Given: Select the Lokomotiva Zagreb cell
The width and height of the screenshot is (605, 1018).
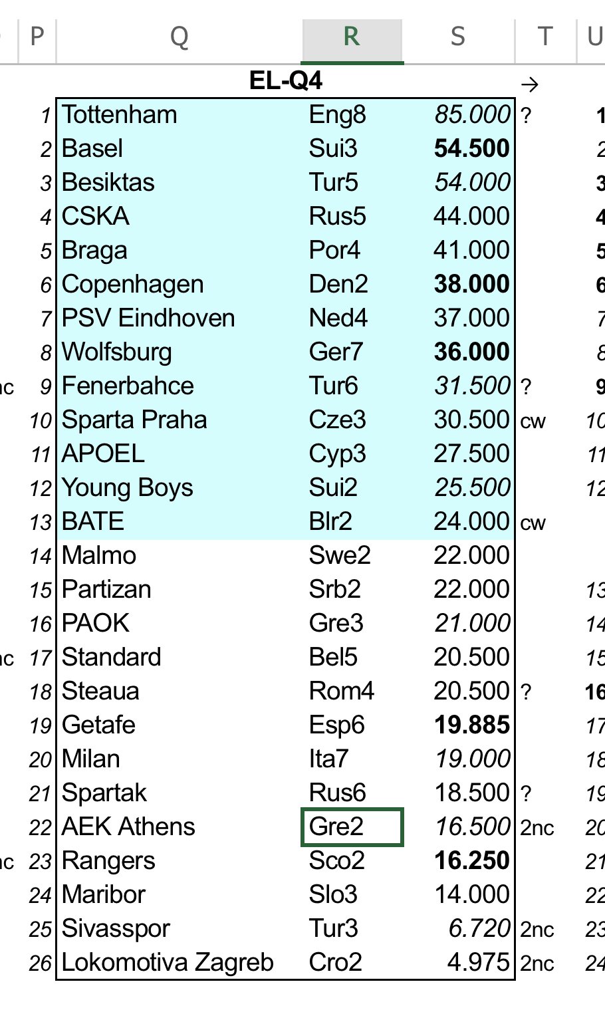Looking at the screenshot, I should 180,963.
